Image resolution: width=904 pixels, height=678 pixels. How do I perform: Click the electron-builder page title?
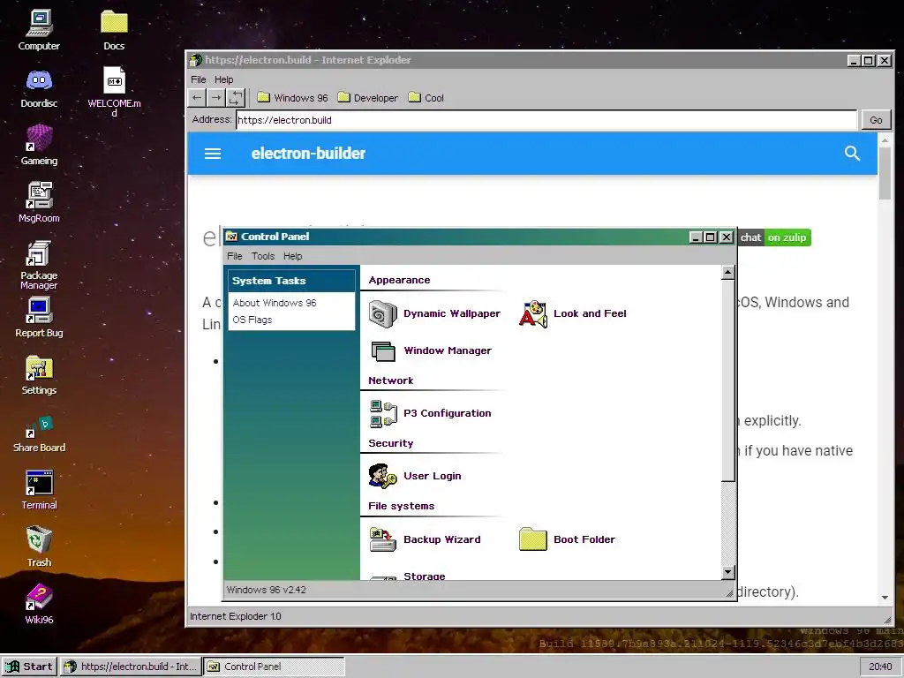coord(308,154)
